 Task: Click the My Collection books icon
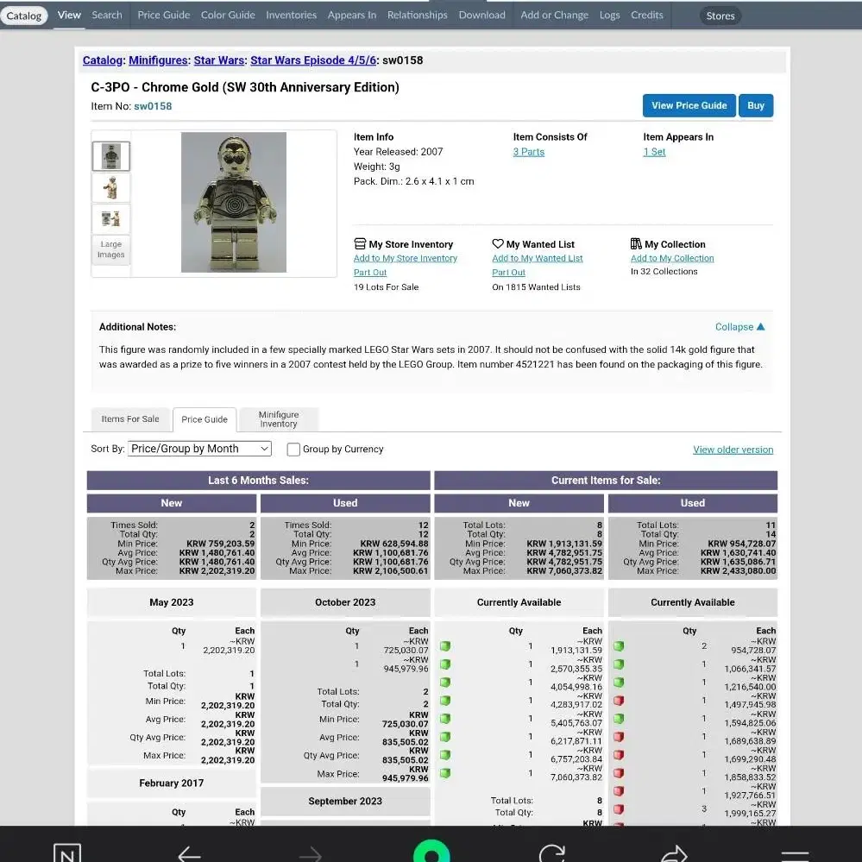click(x=636, y=243)
